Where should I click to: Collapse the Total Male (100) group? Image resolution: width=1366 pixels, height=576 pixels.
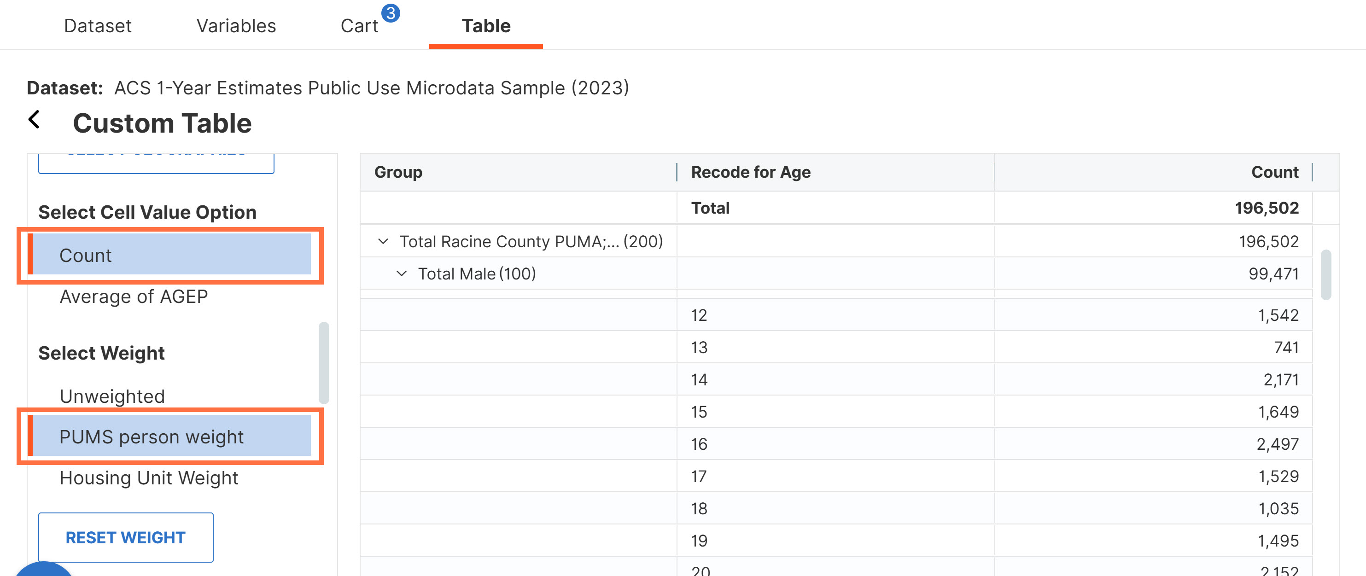point(402,274)
